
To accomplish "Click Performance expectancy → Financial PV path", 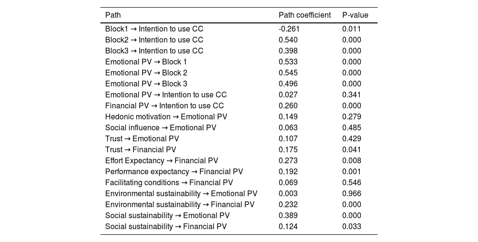I will point(174,171).
